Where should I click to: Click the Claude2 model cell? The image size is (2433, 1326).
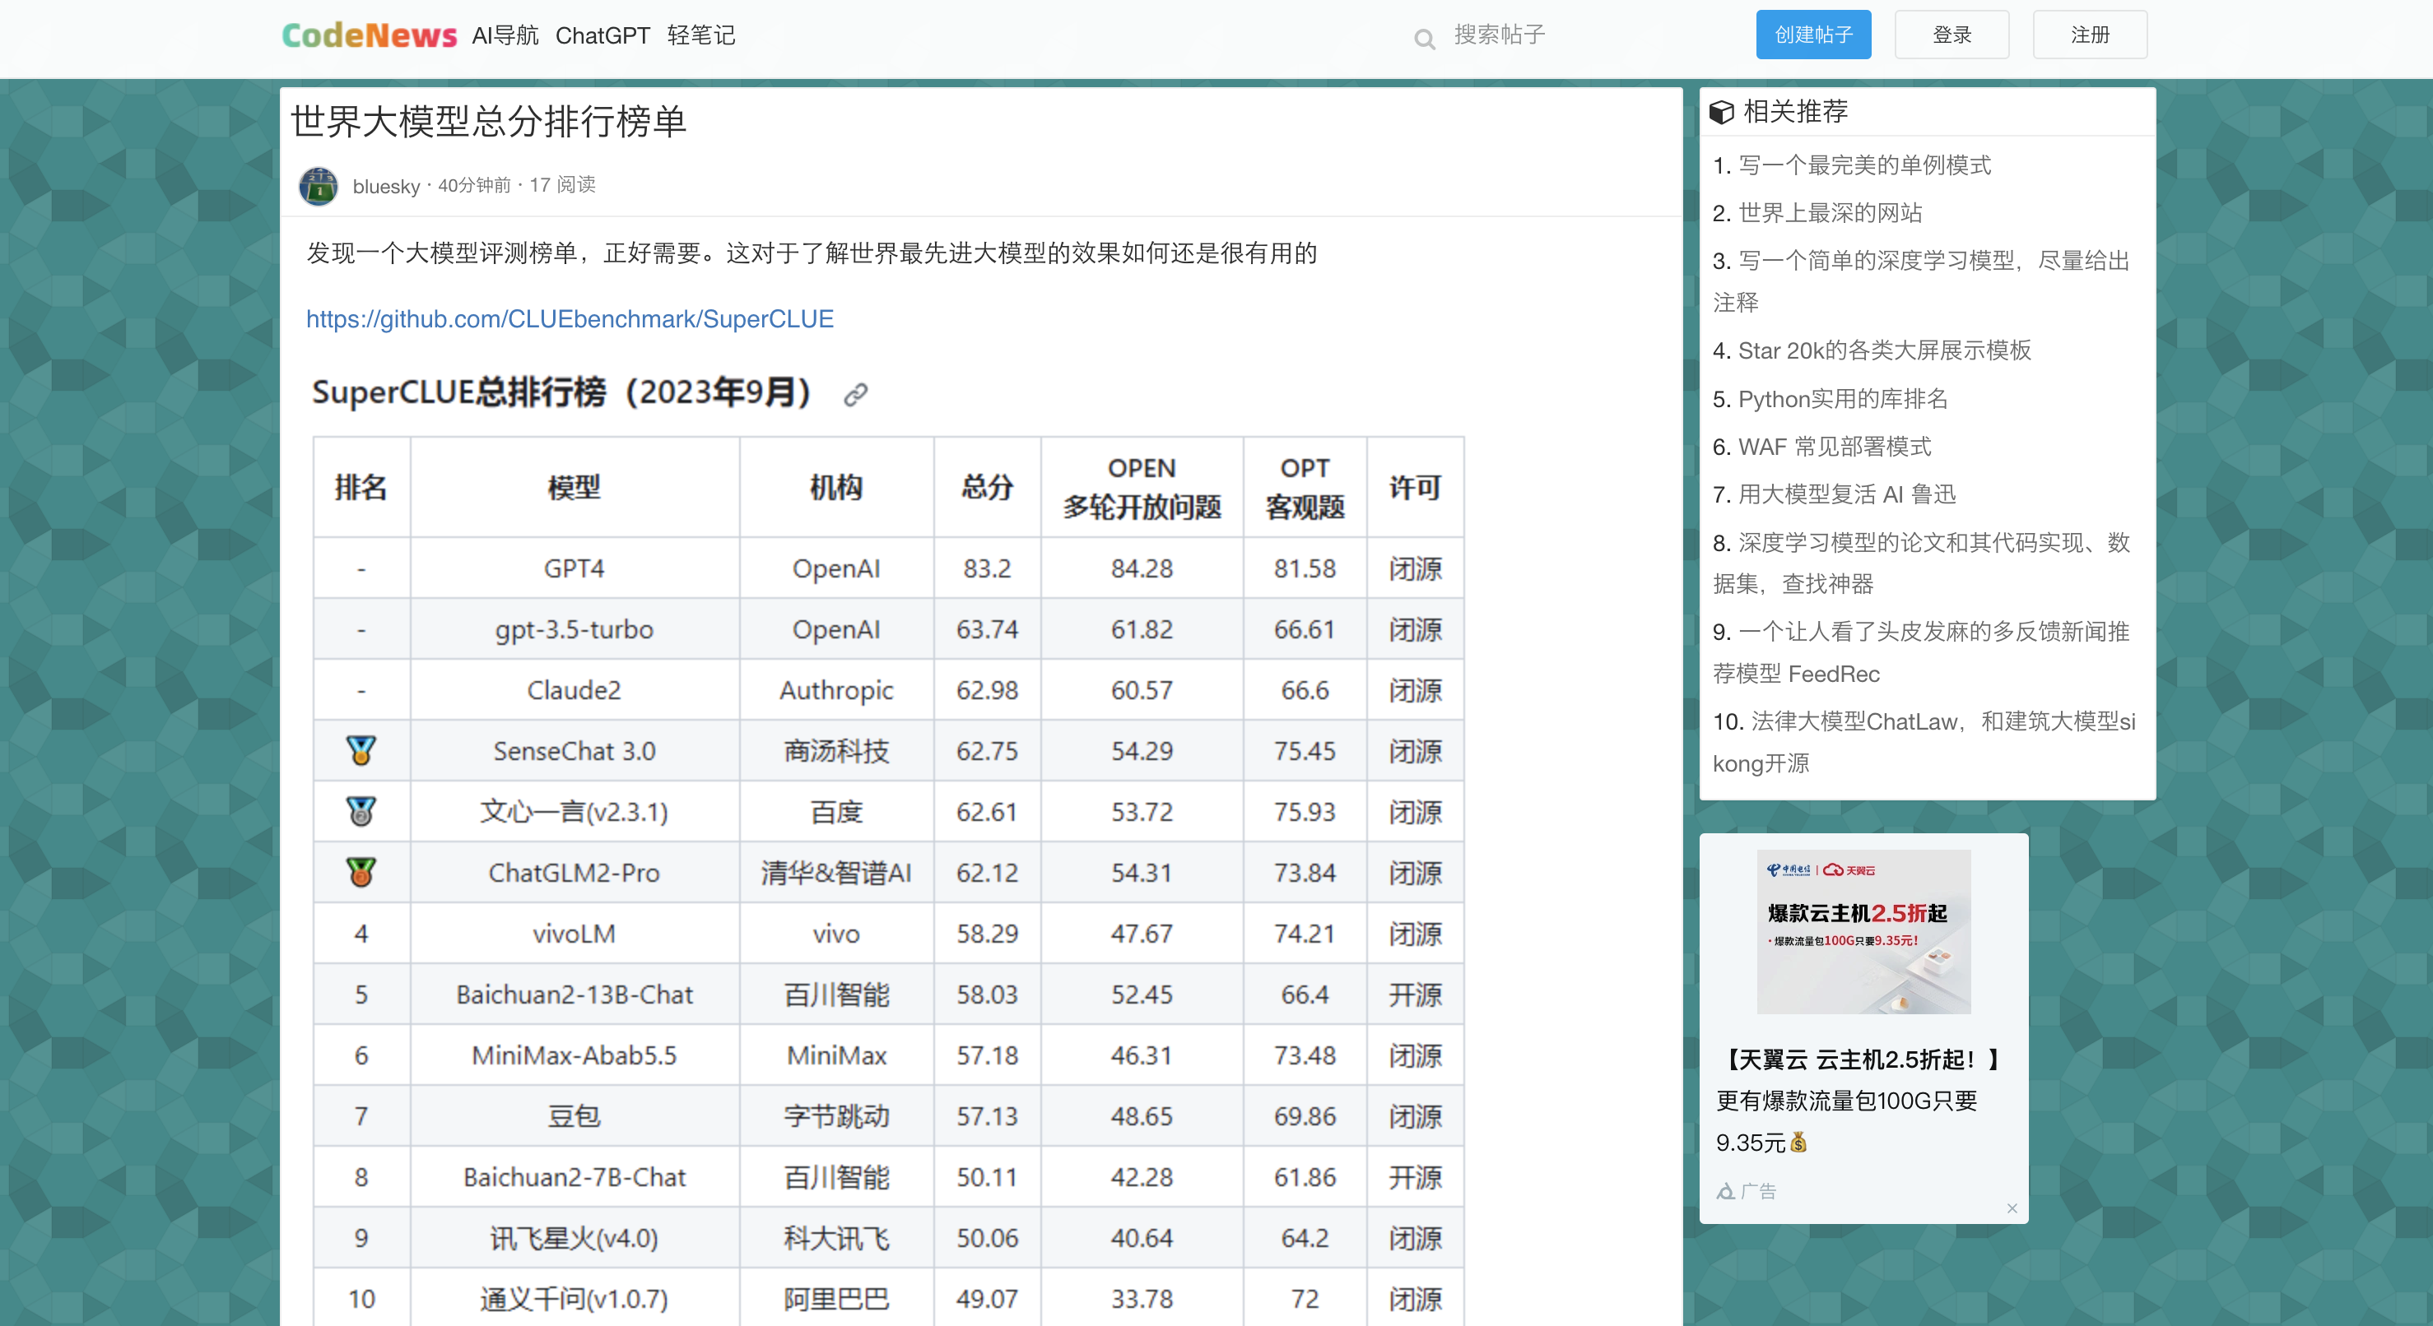574,690
